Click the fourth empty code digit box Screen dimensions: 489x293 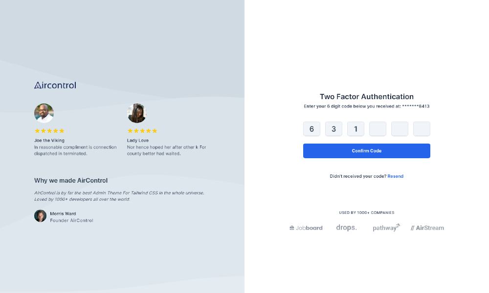pos(378,129)
